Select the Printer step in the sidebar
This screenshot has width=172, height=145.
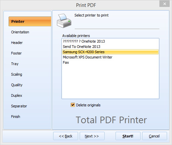(30, 21)
